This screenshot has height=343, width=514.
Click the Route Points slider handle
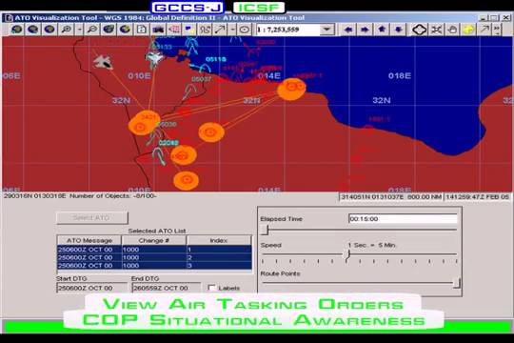coord(457,283)
